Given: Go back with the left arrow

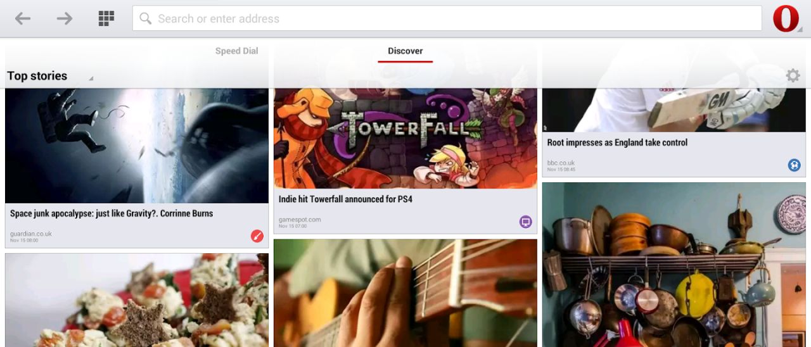Looking at the screenshot, I should tap(23, 18).
